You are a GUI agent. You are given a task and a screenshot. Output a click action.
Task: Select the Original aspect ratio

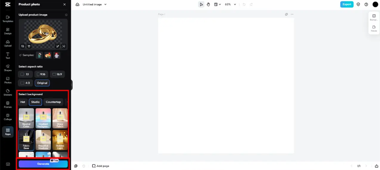click(42, 83)
